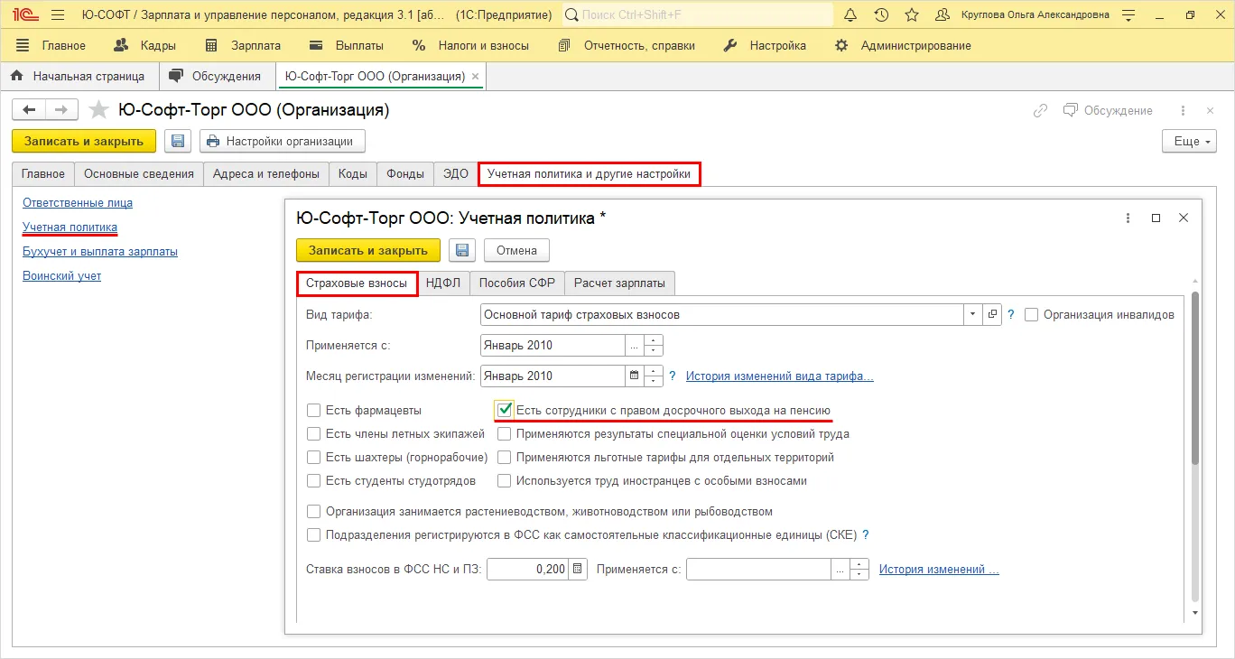Open Применяется с month picker ellipsis
Image resolution: width=1235 pixels, height=659 pixels.
634,346
